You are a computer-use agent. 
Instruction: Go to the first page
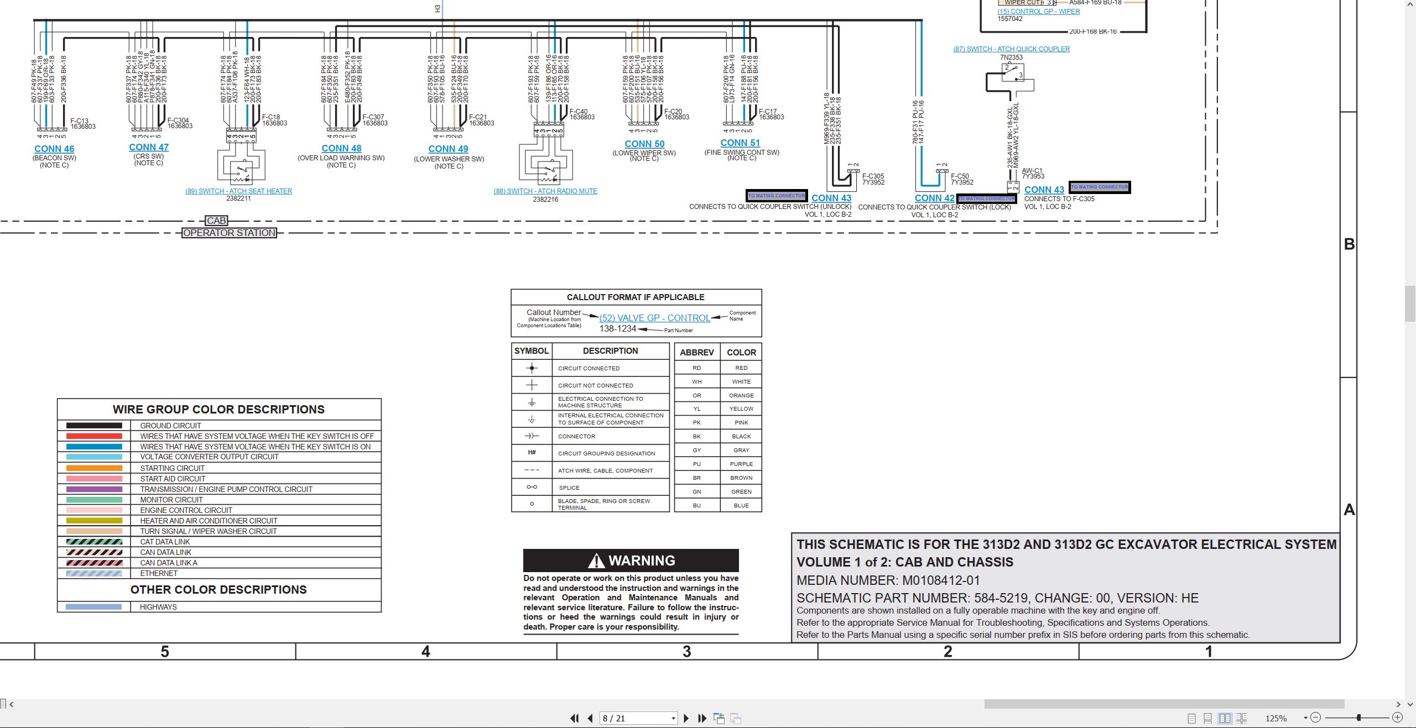[575, 718]
